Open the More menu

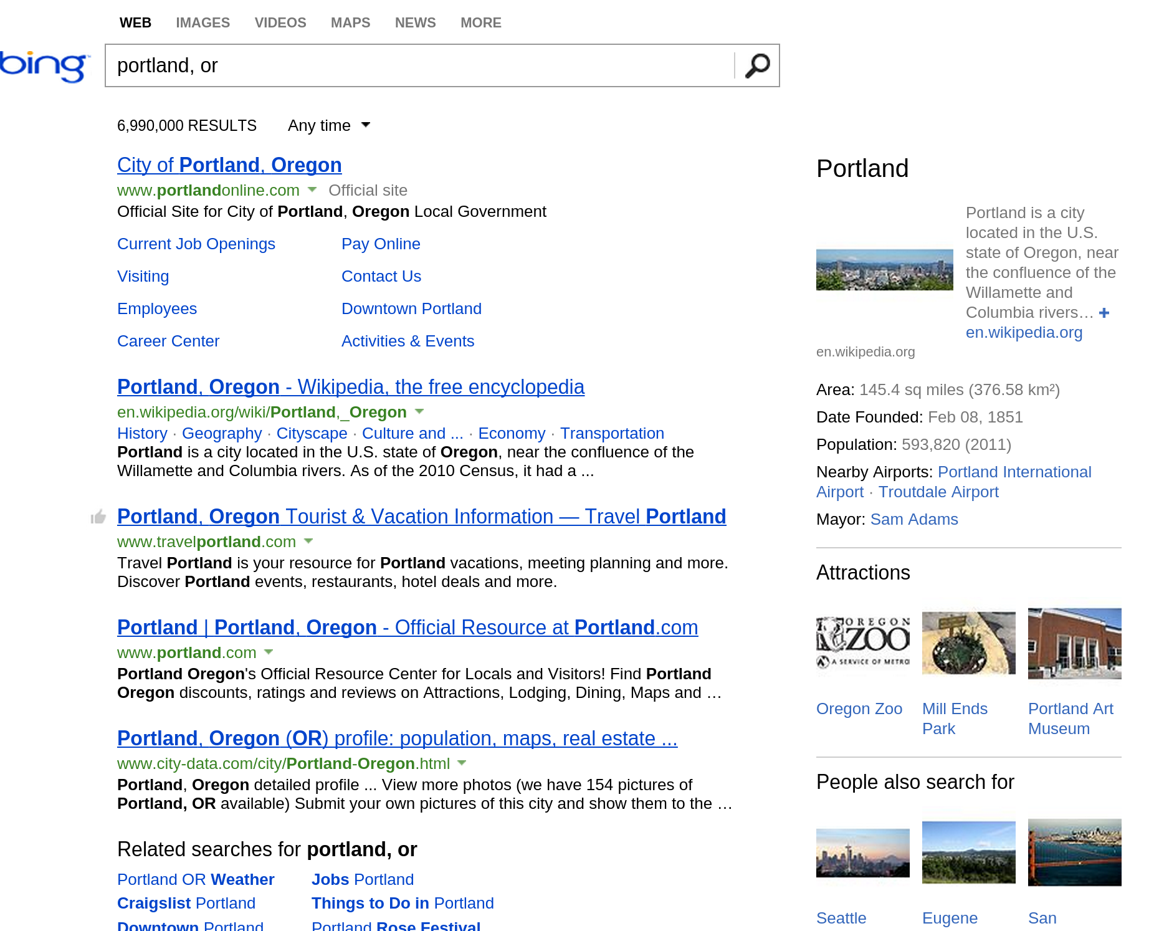tap(480, 23)
